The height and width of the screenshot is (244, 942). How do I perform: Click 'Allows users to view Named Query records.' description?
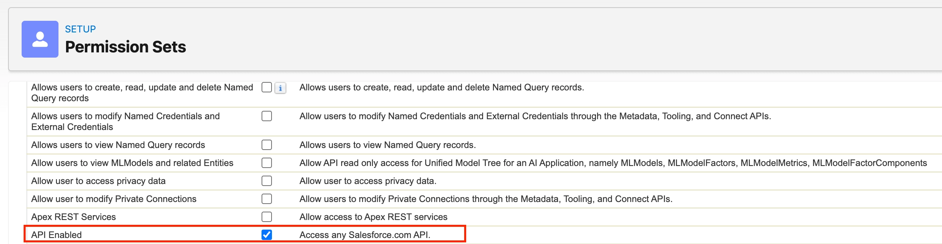coord(388,145)
